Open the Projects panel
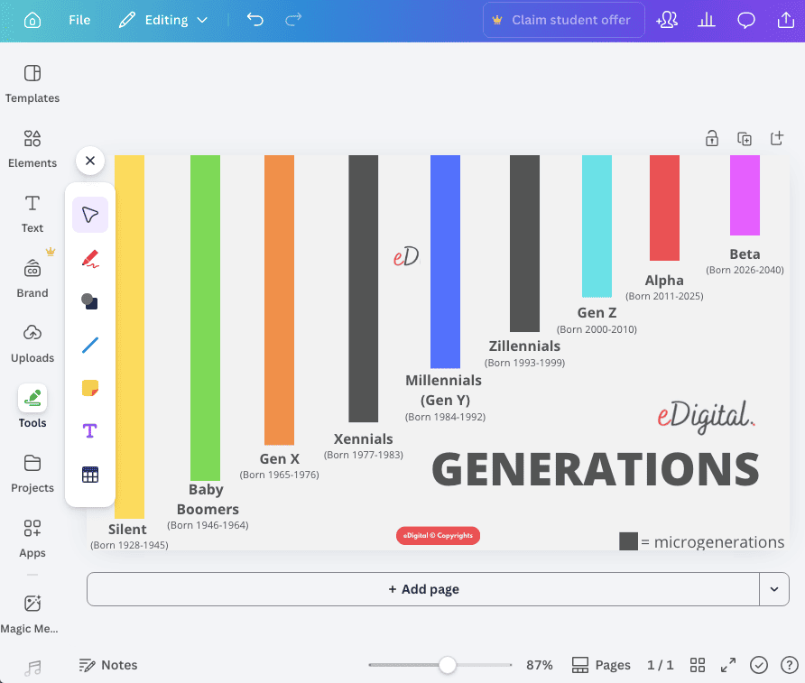Screen dimensions: 805x683 click(x=32, y=474)
